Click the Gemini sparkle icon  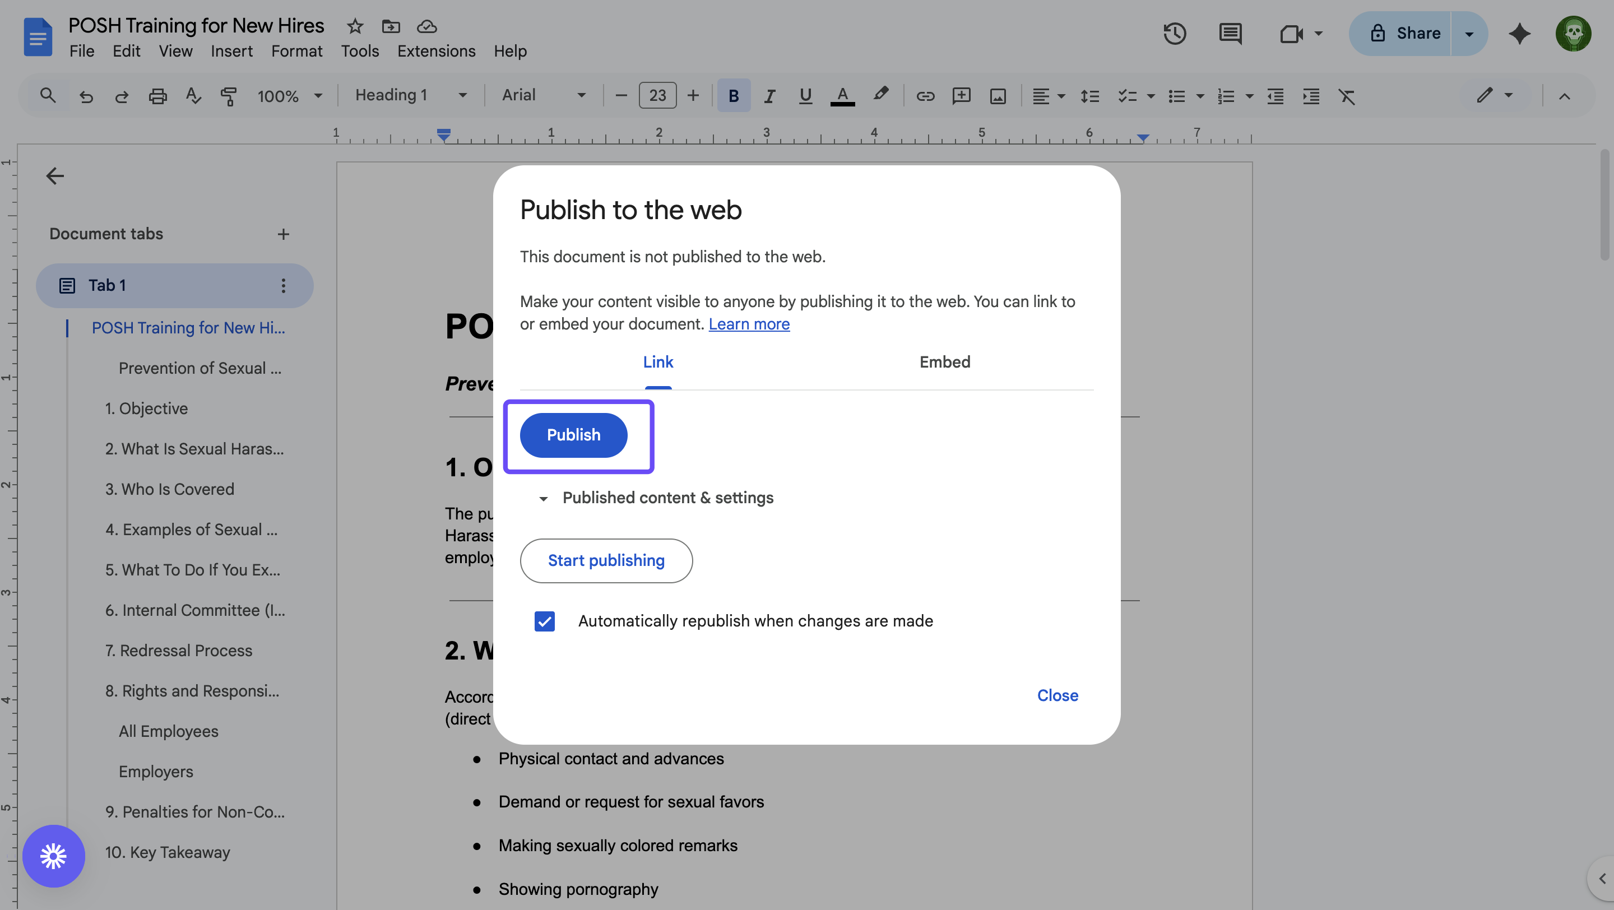coord(1519,34)
